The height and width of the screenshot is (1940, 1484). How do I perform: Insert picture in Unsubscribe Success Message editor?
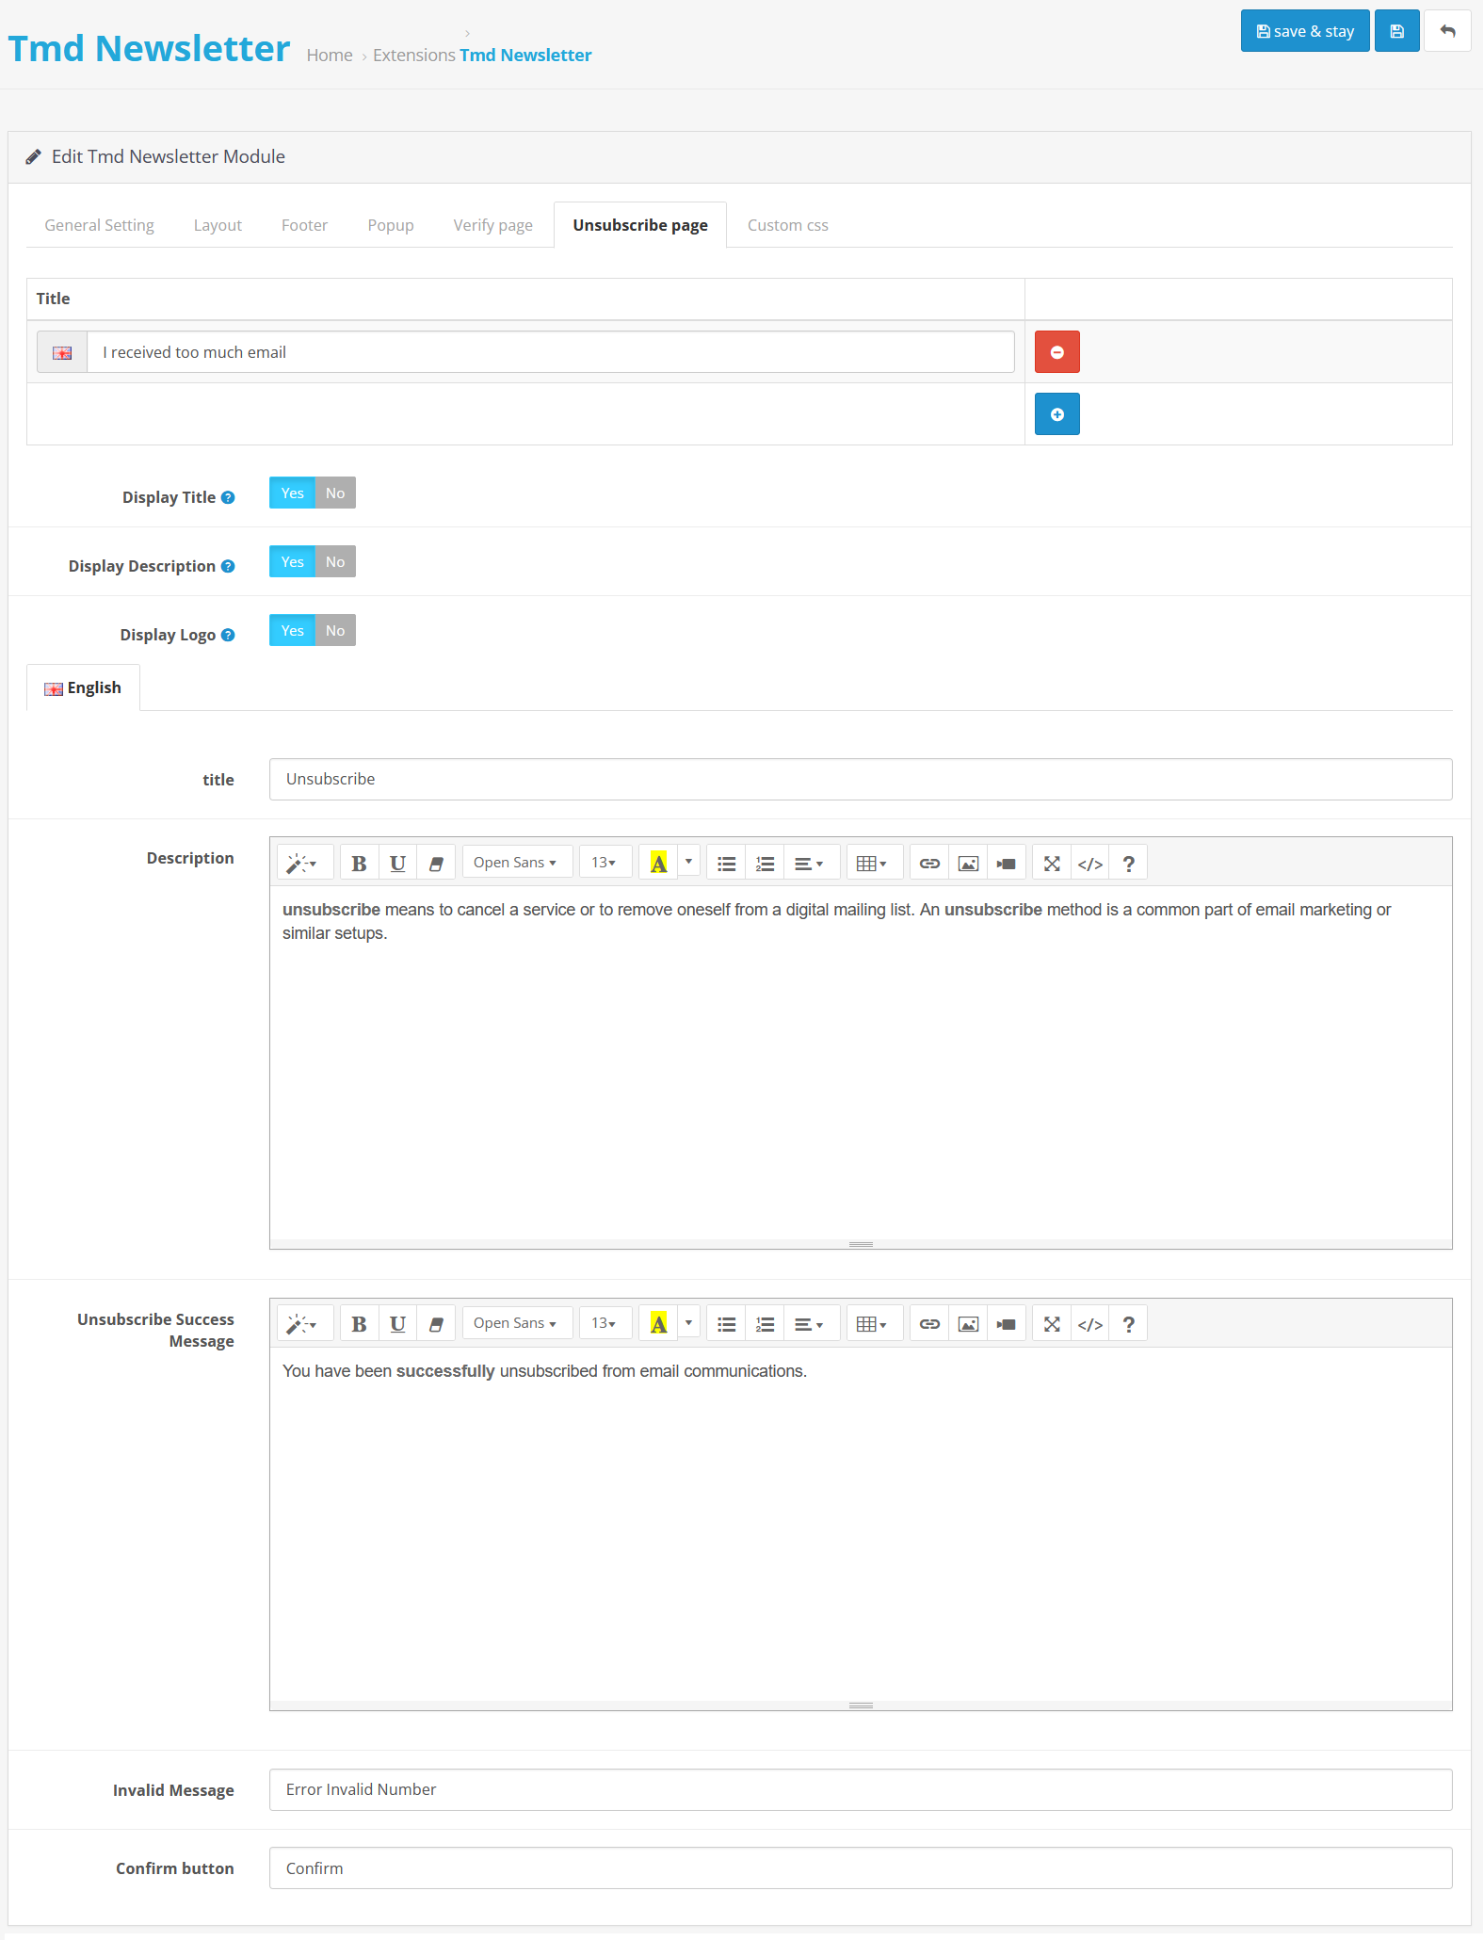coord(968,1325)
